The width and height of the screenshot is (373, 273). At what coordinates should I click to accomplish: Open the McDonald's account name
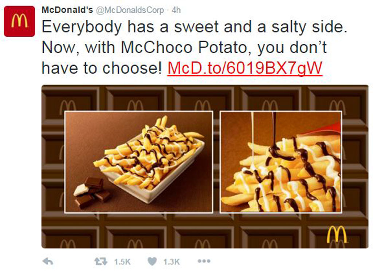[67, 10]
